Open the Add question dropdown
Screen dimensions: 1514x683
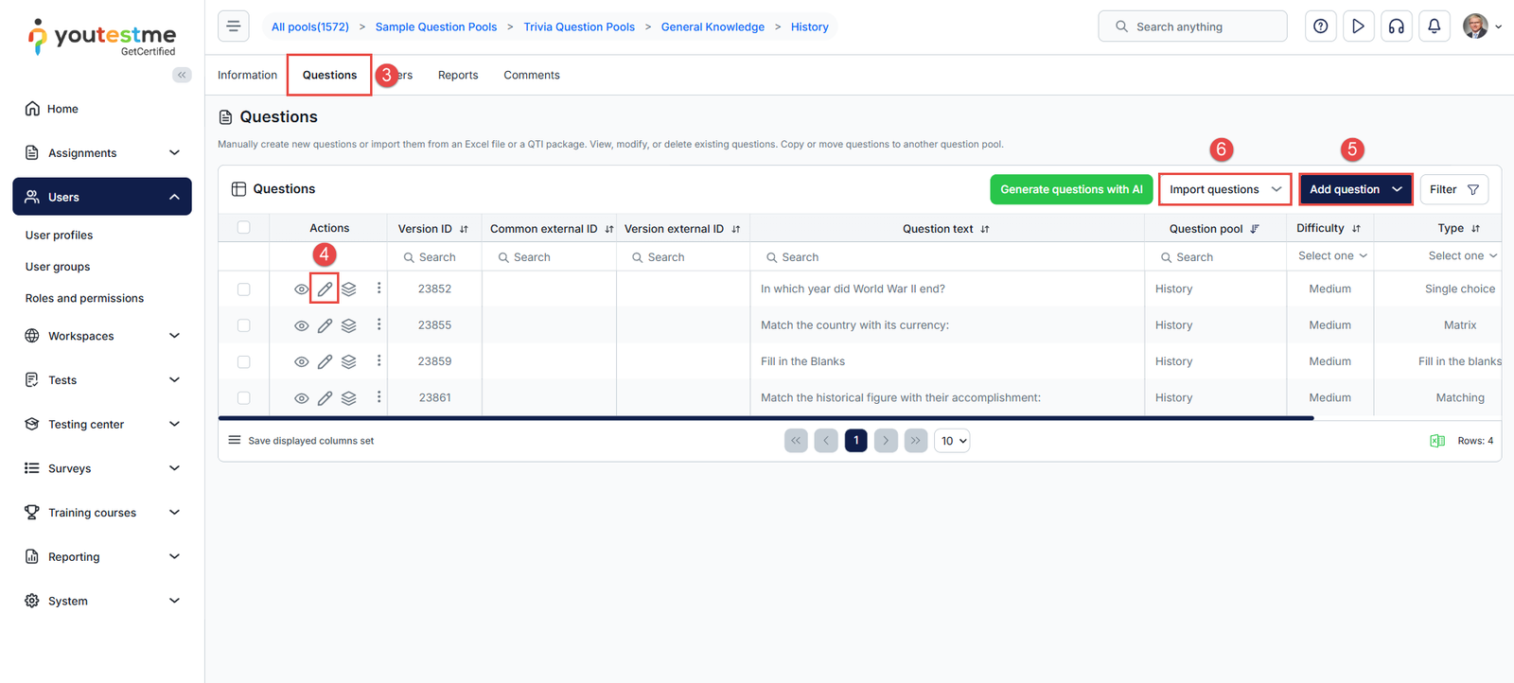coord(1354,189)
